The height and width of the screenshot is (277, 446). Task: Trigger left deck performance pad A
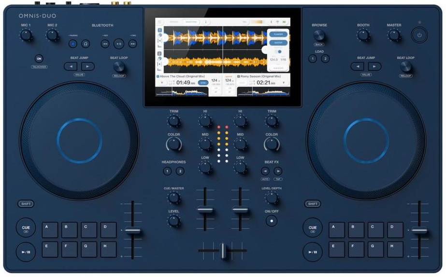50,230
